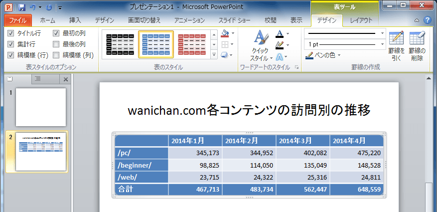Open the アニメーション tab

189,20
